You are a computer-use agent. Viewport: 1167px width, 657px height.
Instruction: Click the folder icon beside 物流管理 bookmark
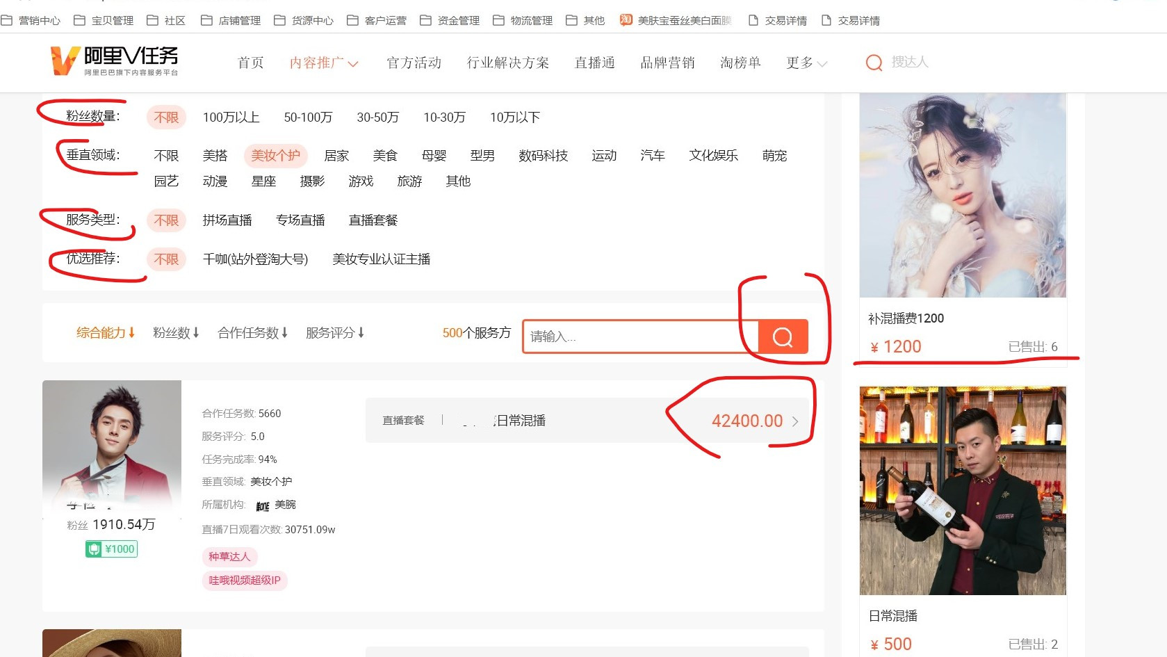[498, 20]
